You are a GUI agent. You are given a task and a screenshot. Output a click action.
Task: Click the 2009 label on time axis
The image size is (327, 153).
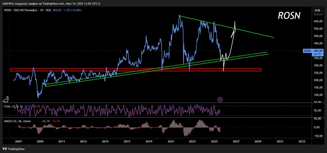40,142
